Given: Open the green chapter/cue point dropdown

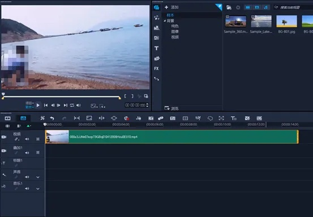Looking at the screenshot, I should tap(29, 126).
